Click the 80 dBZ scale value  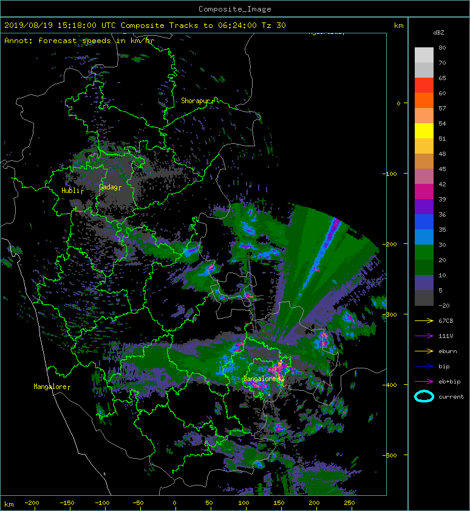[442, 47]
